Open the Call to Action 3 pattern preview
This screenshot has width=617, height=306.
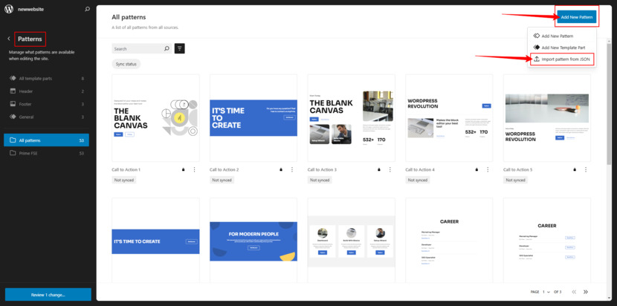[352, 117]
